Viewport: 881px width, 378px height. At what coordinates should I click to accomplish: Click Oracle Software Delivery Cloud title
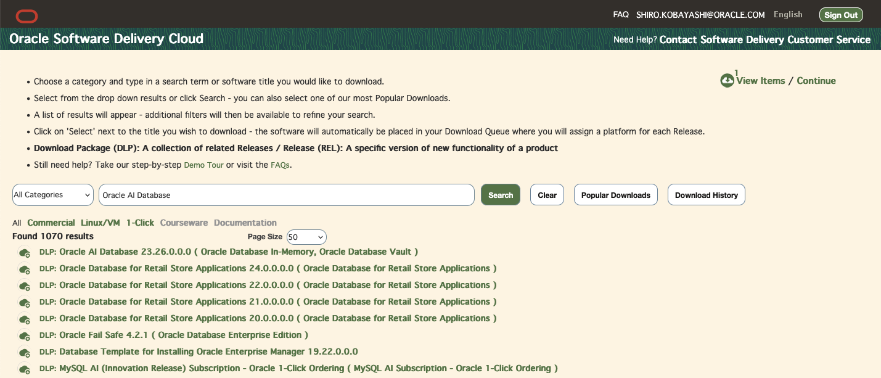[x=107, y=39]
